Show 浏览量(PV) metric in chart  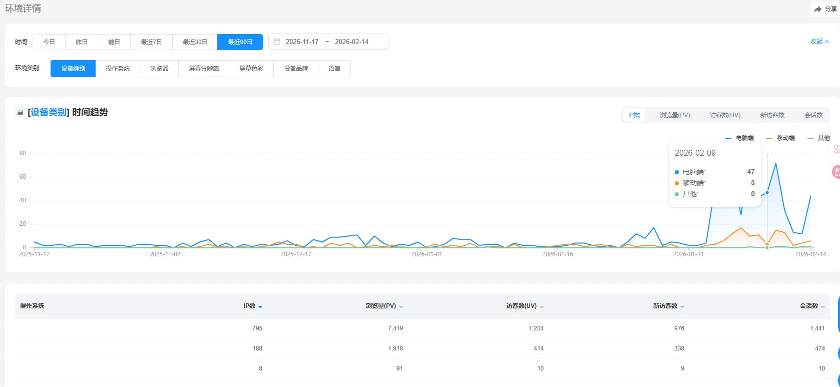tap(674, 115)
